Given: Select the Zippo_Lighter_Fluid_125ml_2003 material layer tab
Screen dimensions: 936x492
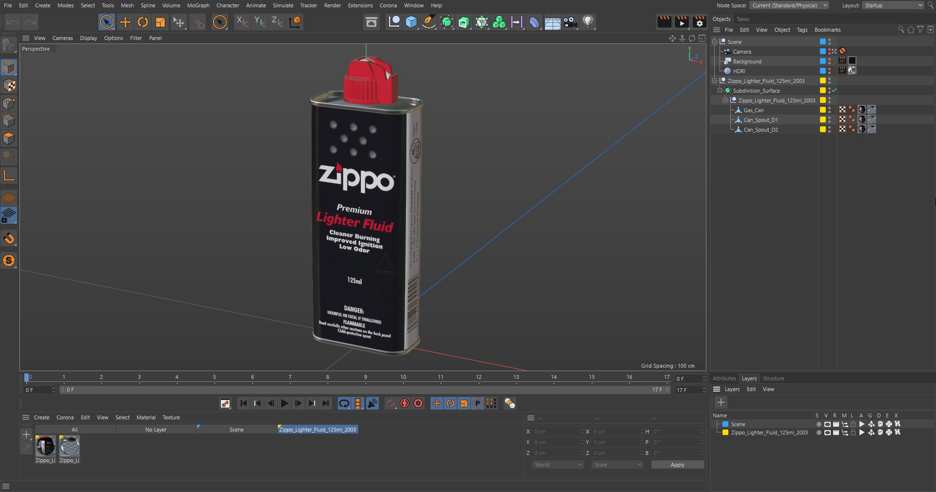Looking at the screenshot, I should [x=318, y=430].
